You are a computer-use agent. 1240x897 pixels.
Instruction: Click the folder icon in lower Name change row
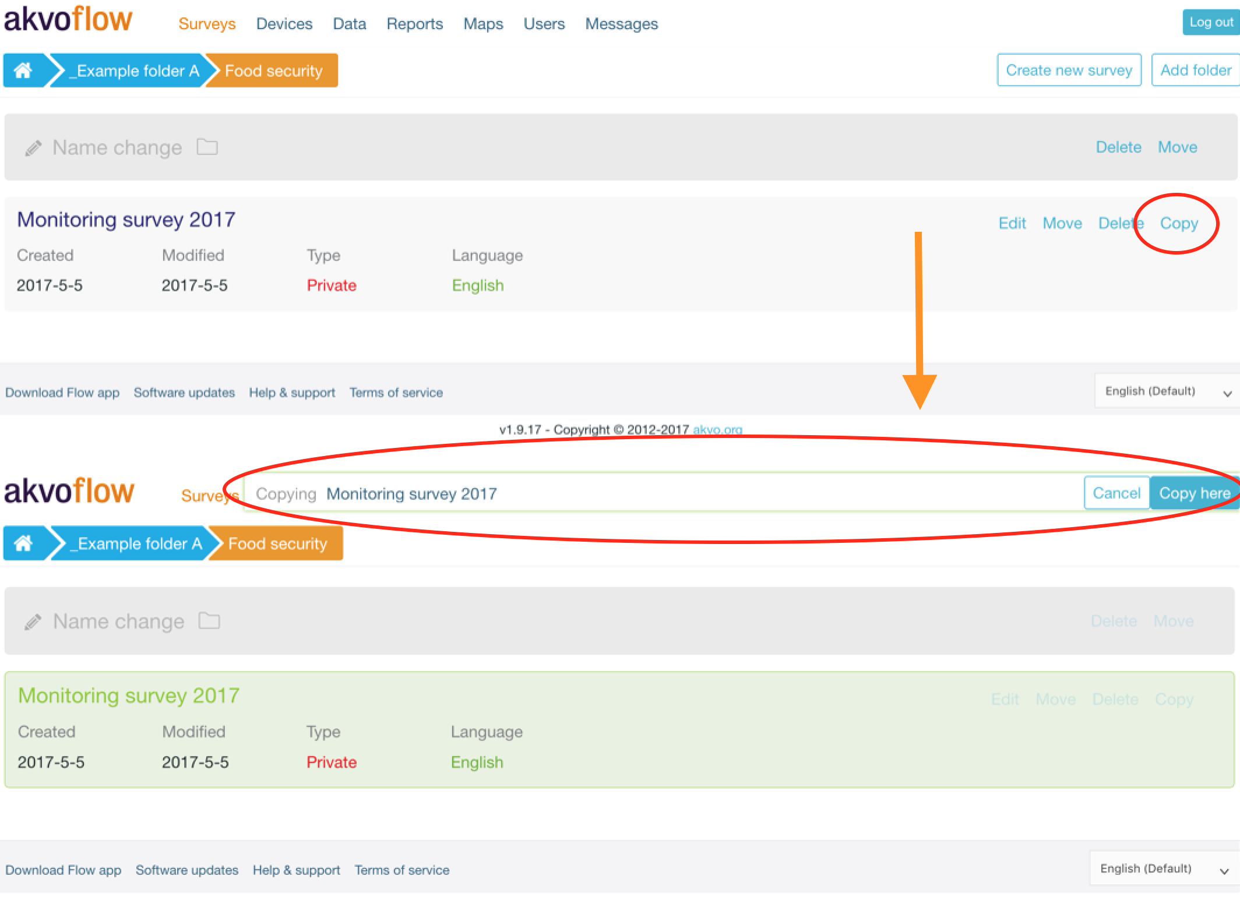(209, 621)
